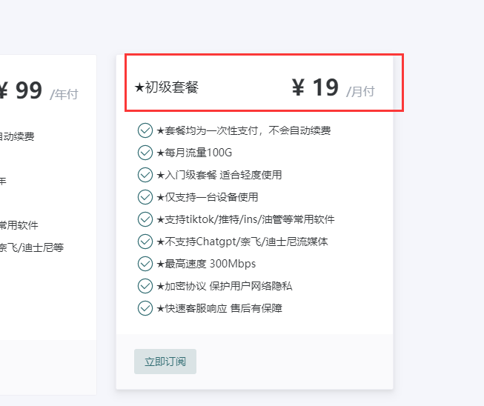Image resolution: width=484 pixels, height=406 pixels.
Task: Click check icon beside 每月流量100G
Action: 145,153
